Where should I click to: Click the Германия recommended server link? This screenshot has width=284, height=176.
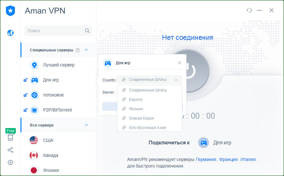pyautogui.click(x=206, y=159)
